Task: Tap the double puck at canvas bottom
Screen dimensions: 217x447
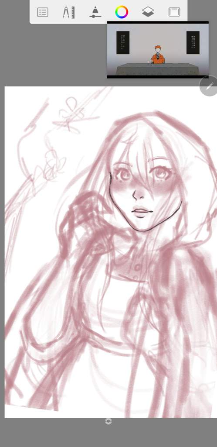Action: click(x=108, y=421)
